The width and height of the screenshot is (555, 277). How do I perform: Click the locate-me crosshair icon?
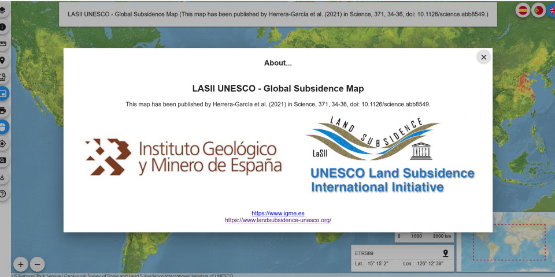pos(2,144)
